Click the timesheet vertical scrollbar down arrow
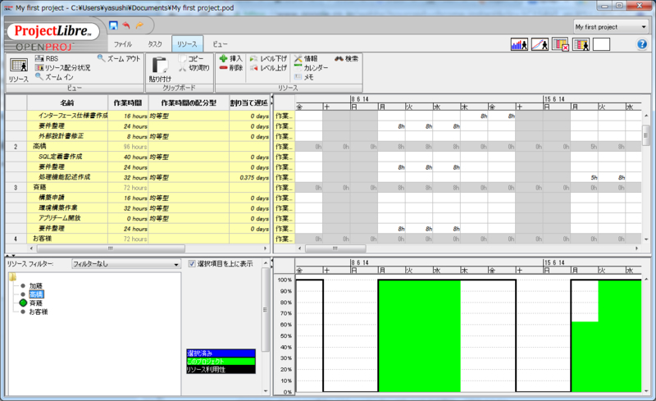This screenshot has width=656, height=401. (x=646, y=239)
